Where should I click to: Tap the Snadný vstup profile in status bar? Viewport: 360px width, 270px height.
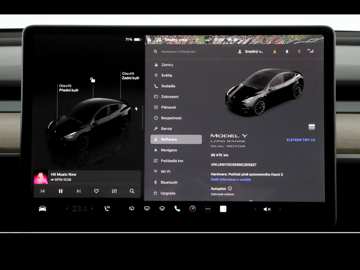point(173,39)
